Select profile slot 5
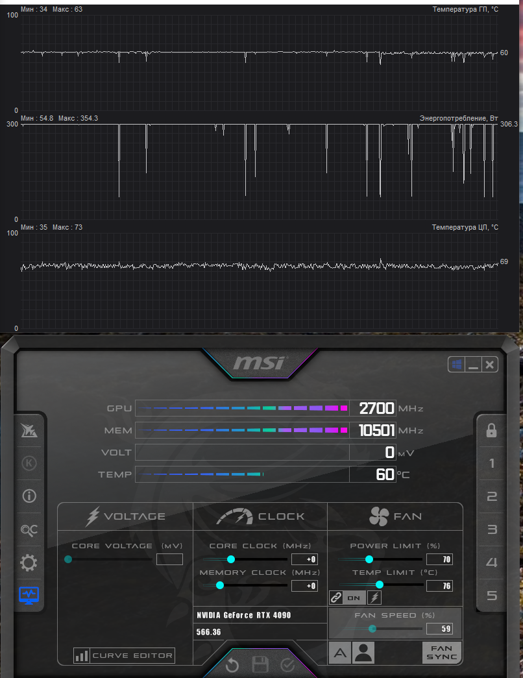The image size is (523, 678). click(491, 596)
